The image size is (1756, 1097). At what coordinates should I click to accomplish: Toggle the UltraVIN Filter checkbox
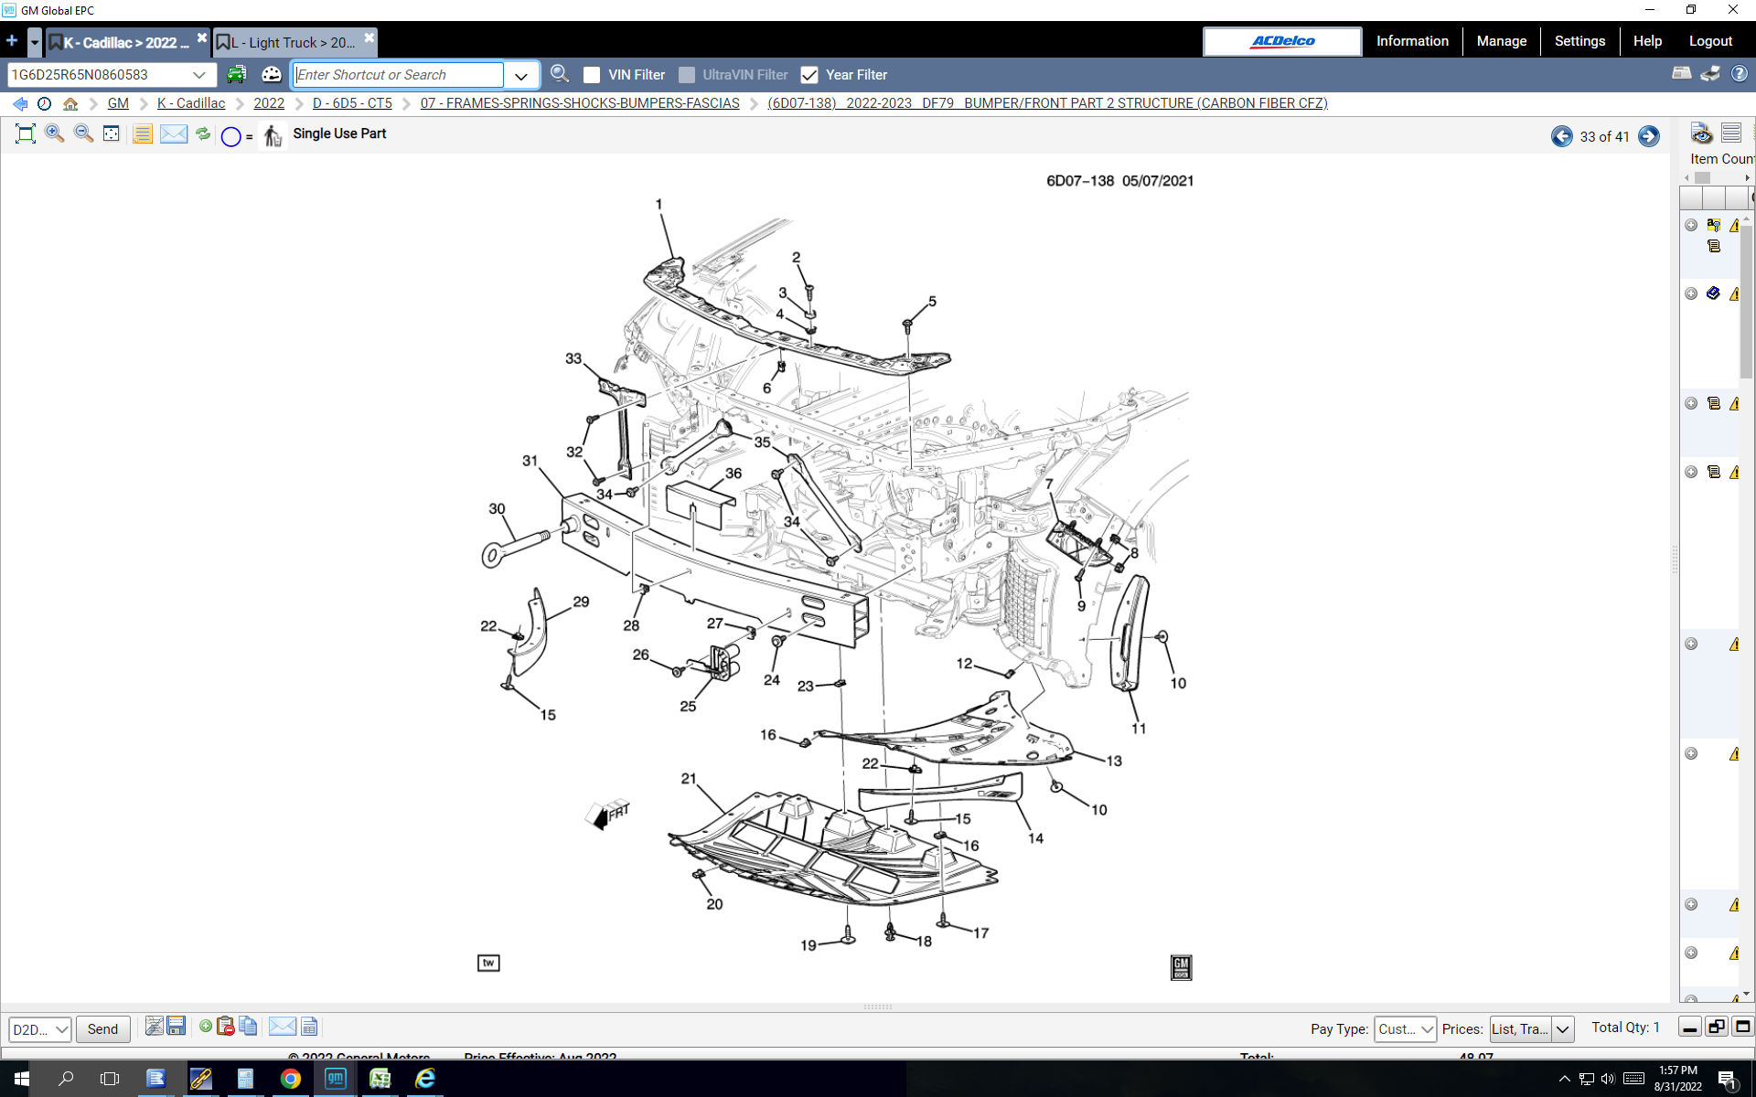687,75
